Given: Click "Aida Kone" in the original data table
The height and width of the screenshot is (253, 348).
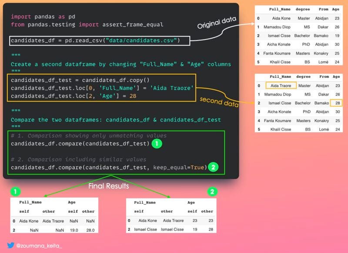Looking at the screenshot, I should (x=281, y=18).
